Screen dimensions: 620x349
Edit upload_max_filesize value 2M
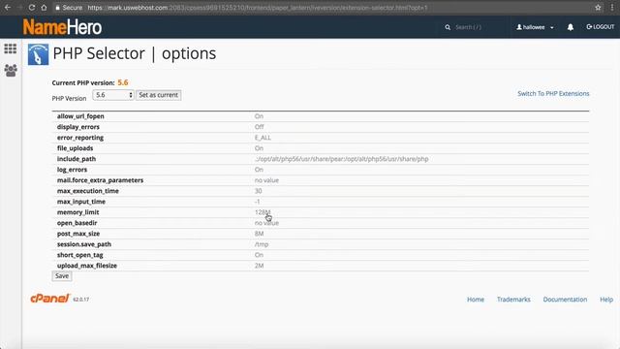[259, 266]
